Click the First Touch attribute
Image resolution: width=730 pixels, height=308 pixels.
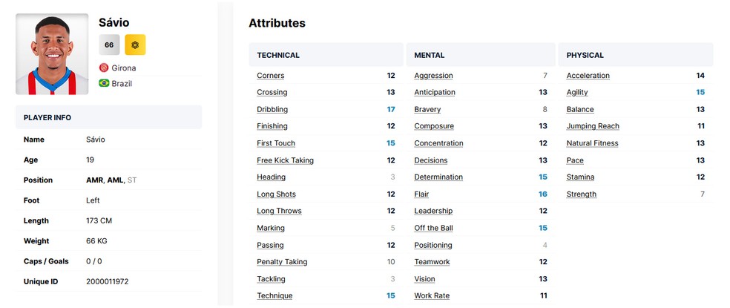(x=276, y=143)
